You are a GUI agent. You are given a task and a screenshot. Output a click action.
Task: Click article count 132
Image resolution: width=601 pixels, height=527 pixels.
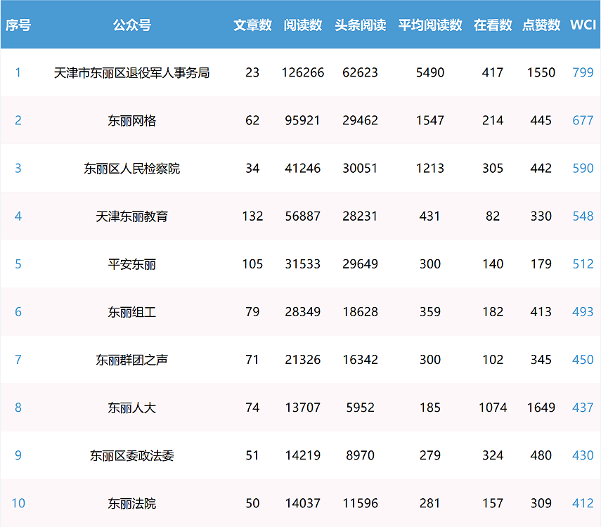(252, 216)
